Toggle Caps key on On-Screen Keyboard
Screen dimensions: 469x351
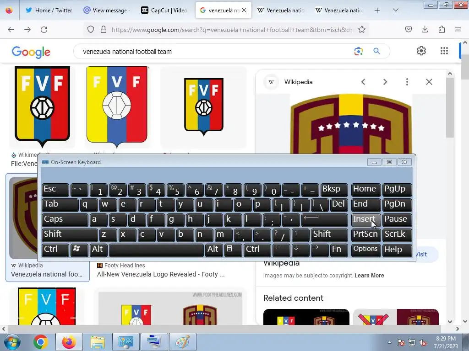pos(65,219)
